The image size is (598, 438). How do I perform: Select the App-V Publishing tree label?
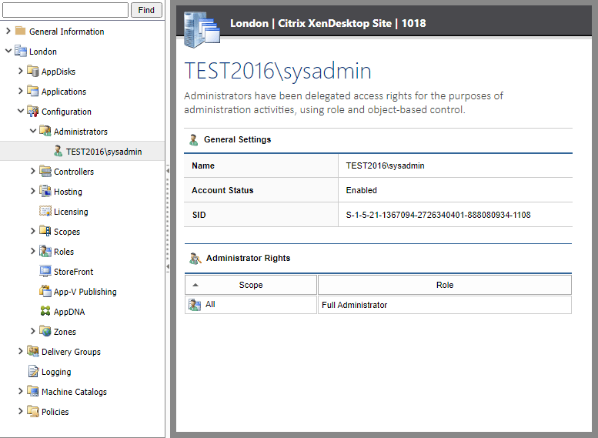click(85, 292)
